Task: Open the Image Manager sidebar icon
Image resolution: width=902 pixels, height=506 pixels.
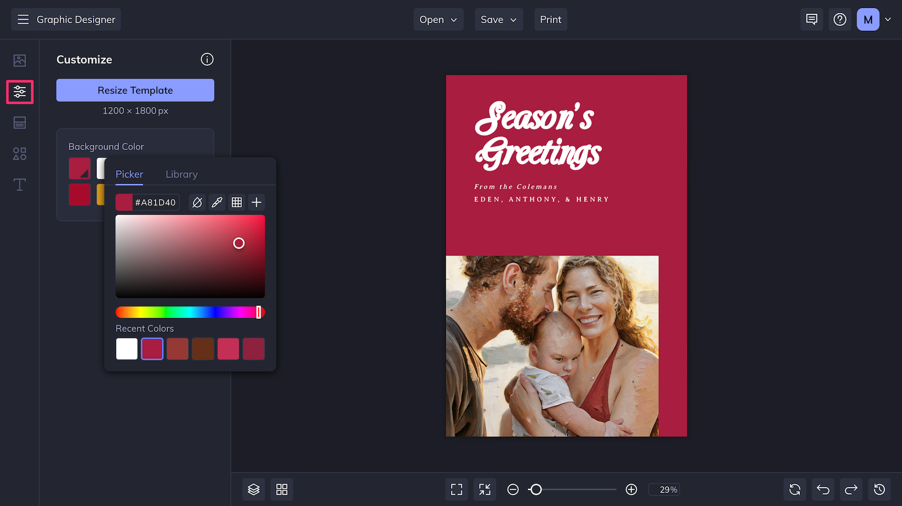Action: click(x=20, y=60)
